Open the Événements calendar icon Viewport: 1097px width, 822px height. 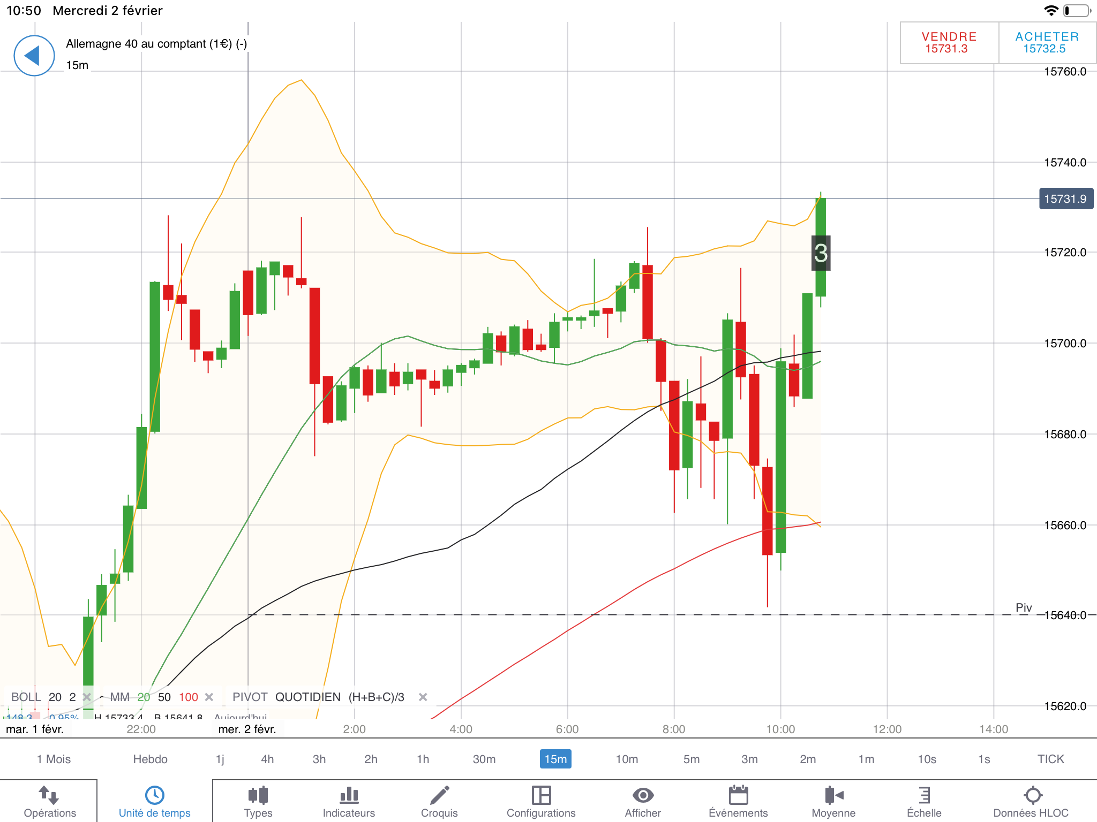(738, 795)
